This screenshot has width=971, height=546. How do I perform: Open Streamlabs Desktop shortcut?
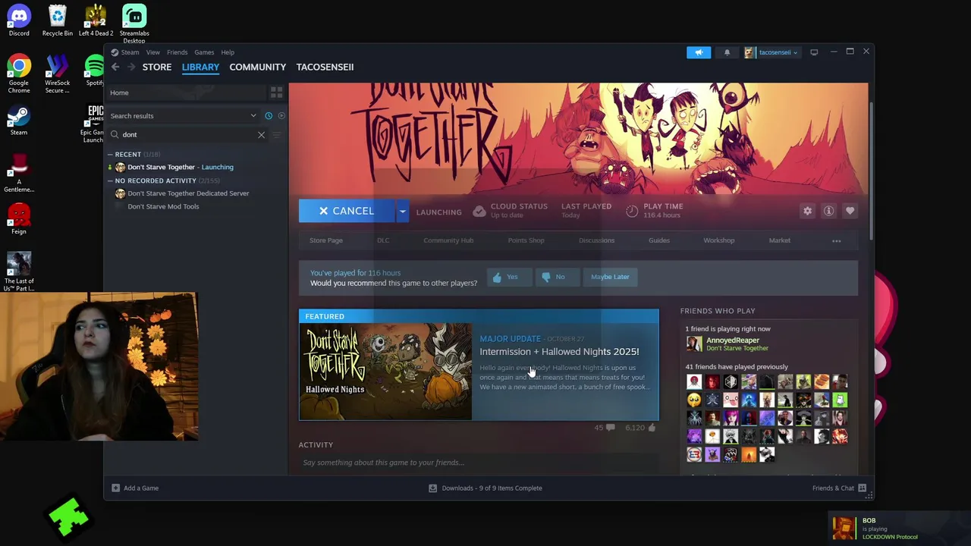[x=134, y=24]
